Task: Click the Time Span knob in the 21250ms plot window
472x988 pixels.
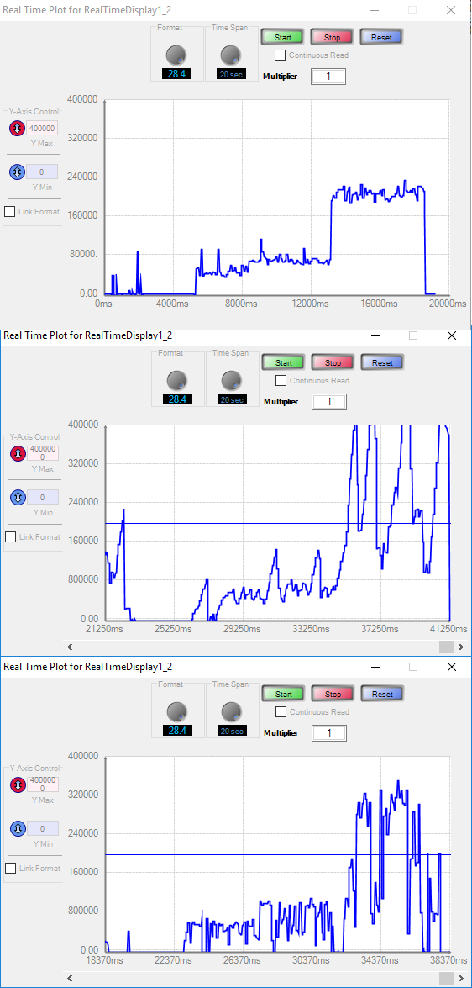Action: 232,380
